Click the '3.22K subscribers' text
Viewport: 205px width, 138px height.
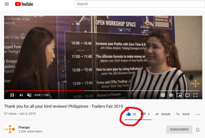[30, 131]
